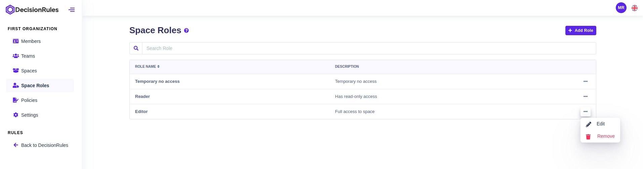Click the Policies document icon
Image resolution: width=643 pixels, height=169 pixels.
16,100
